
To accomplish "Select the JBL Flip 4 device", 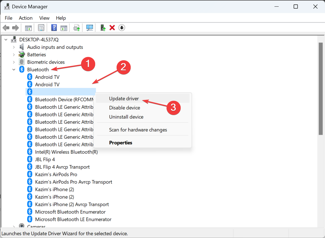I will [x=45, y=159].
